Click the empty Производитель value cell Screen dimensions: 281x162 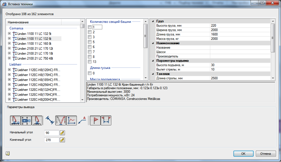(x=240, y=56)
